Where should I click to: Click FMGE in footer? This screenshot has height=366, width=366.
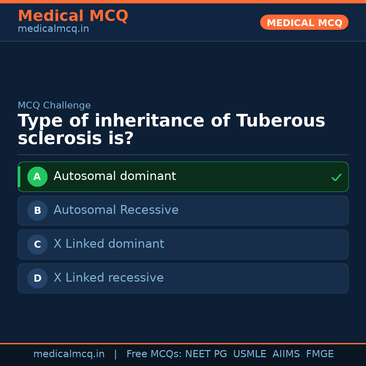point(320,354)
